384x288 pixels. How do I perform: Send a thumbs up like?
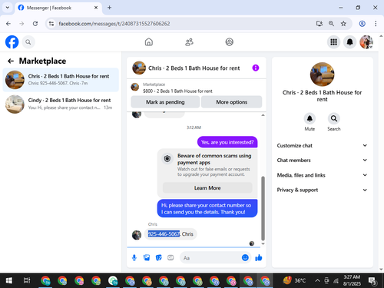click(259, 258)
